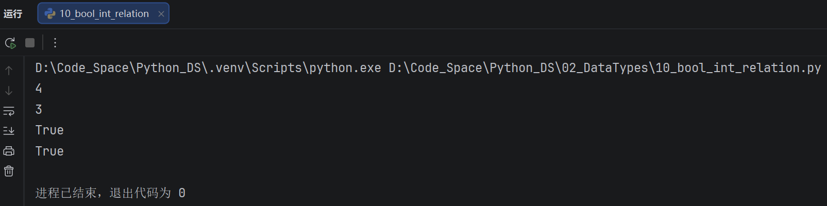This screenshot has width=827, height=206.
Task: Click the second True output line
Action: pos(49,151)
